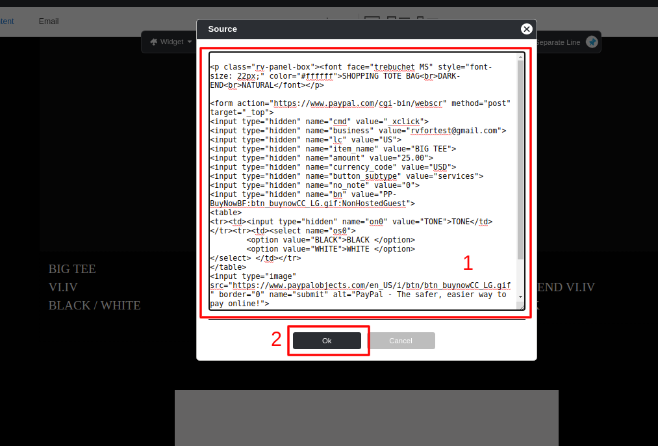658x446 pixels.
Task: Click the 'BIG TEE' product title text
Action: 72,269
